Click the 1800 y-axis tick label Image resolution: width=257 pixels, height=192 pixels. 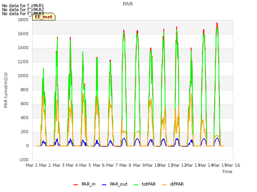pyautogui.click(x=23, y=20)
